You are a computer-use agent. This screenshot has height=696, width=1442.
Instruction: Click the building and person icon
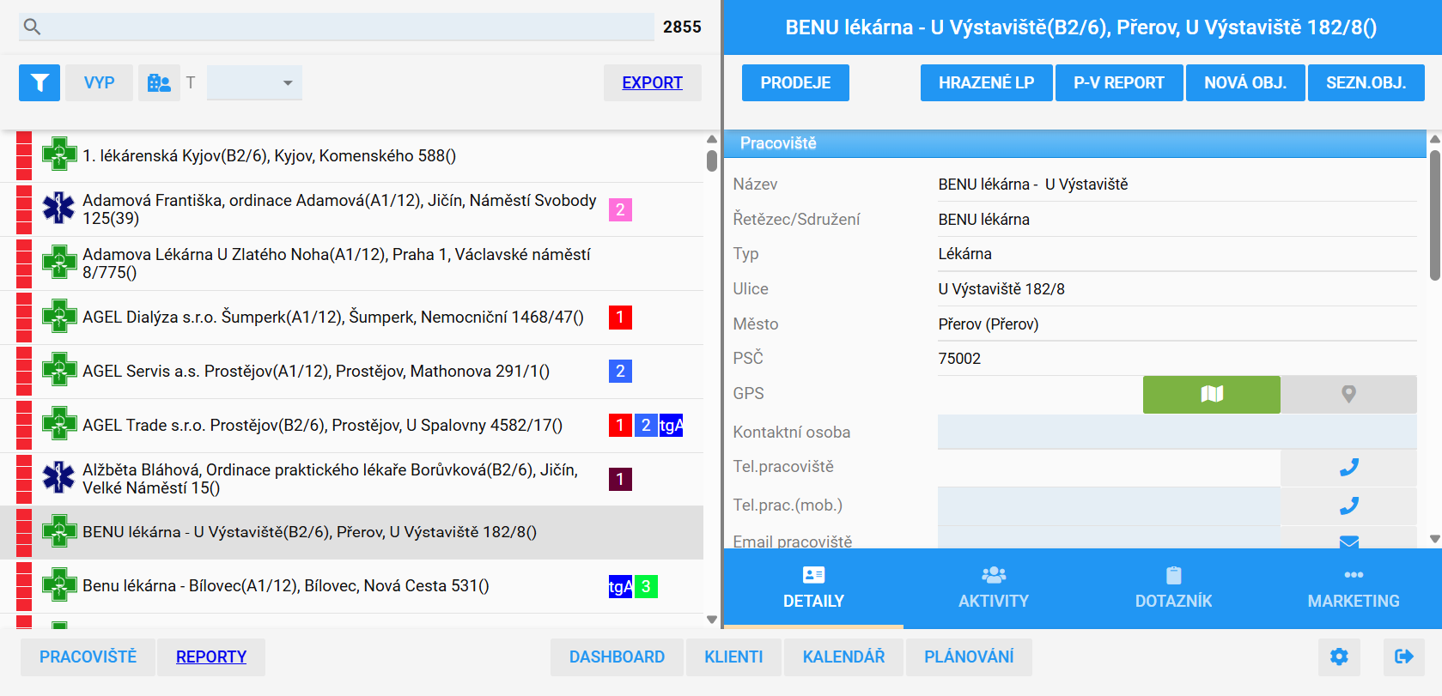[x=159, y=82]
